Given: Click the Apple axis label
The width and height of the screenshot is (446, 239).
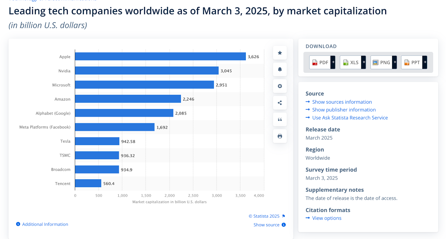Looking at the screenshot, I should (x=65, y=57).
